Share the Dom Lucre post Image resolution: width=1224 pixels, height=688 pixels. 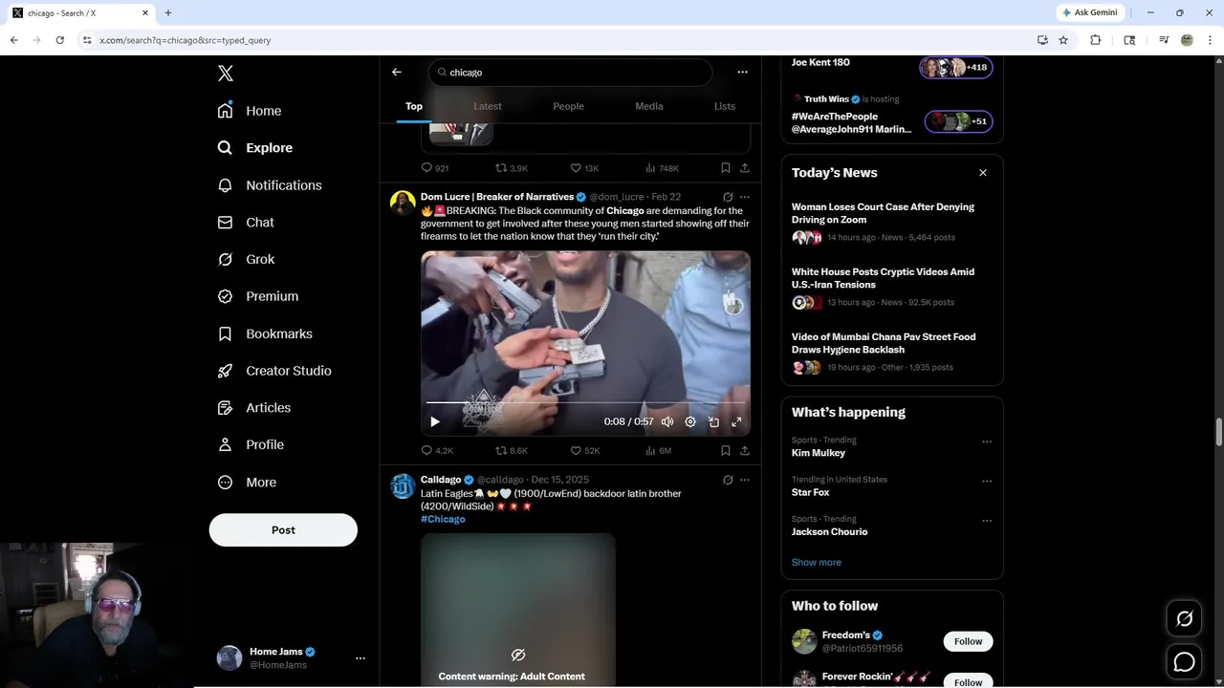(745, 451)
